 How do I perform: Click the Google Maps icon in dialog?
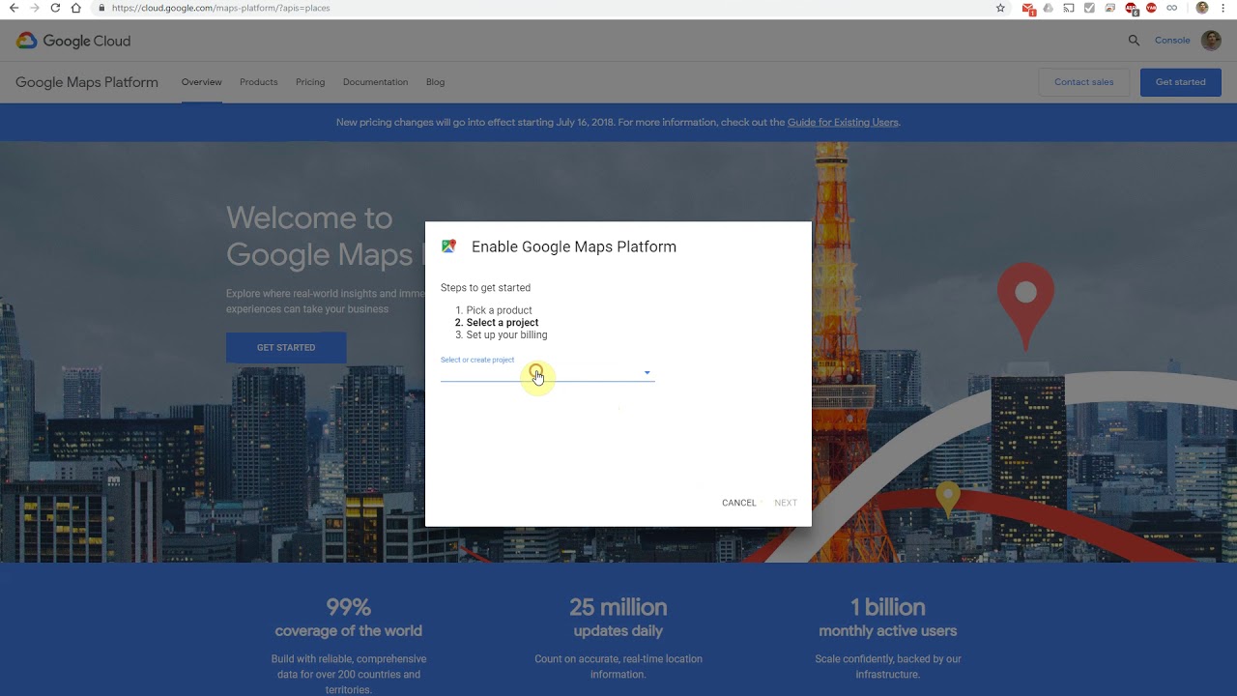[448, 246]
